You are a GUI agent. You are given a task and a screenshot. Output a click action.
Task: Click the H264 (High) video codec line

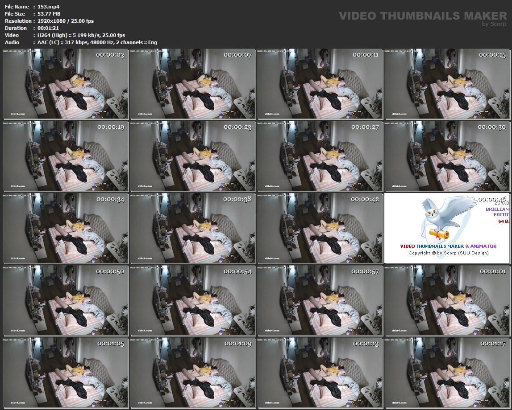click(x=81, y=35)
